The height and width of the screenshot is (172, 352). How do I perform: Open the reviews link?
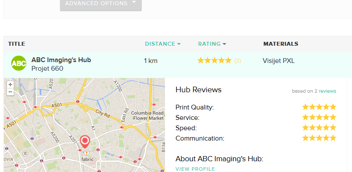(327, 91)
